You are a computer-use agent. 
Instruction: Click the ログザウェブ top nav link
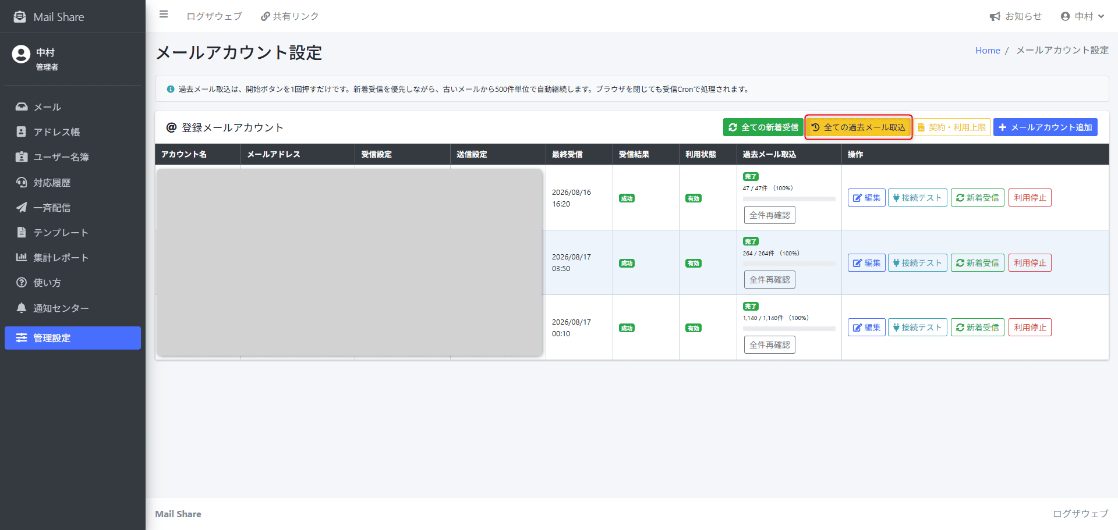click(214, 16)
